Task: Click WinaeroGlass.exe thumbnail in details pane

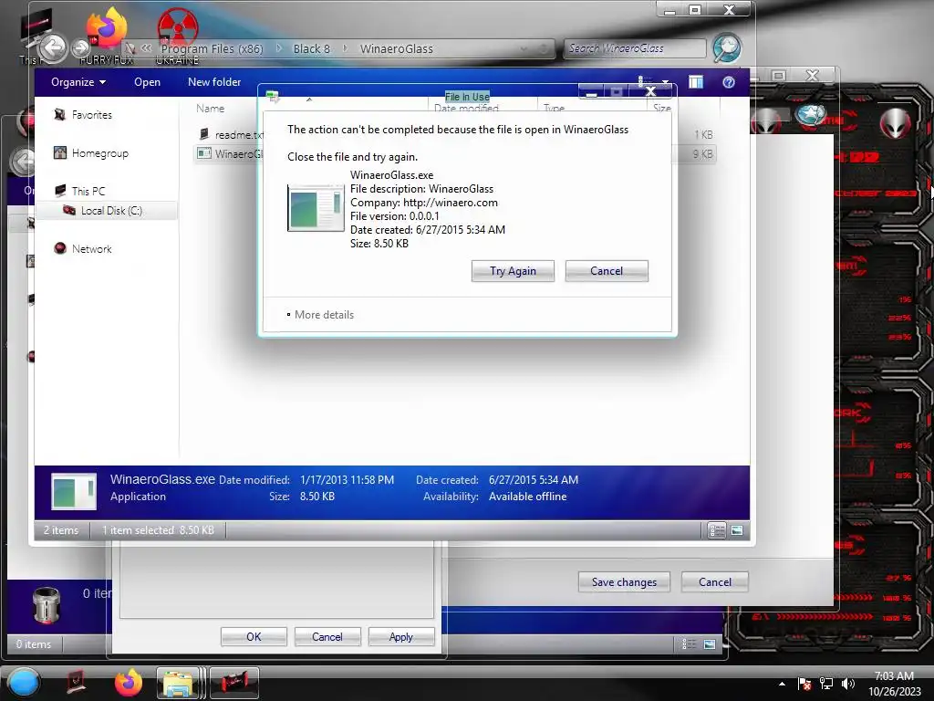Action: coord(74,492)
